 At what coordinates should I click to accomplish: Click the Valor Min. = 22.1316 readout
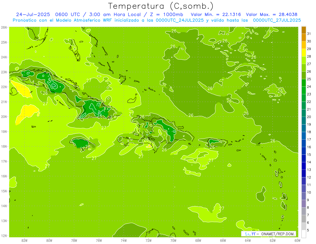point(216,14)
